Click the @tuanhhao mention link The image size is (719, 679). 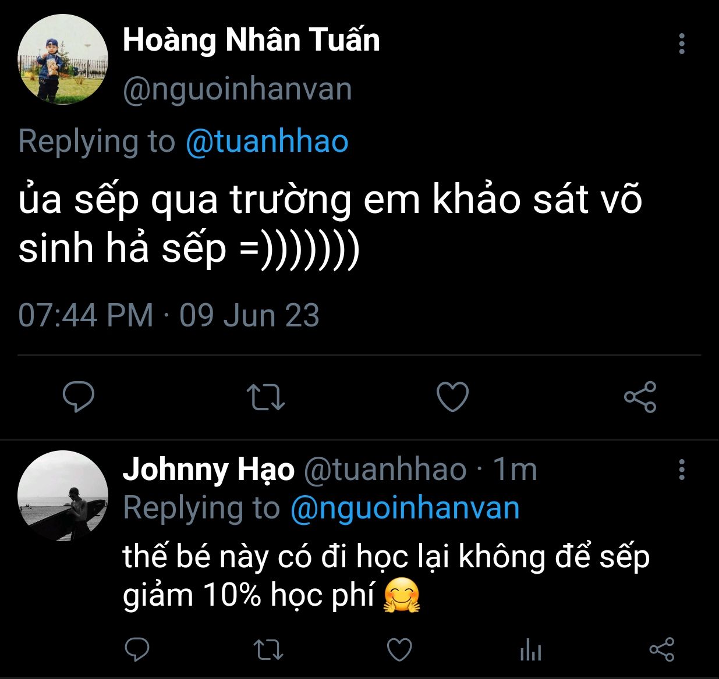point(267,141)
